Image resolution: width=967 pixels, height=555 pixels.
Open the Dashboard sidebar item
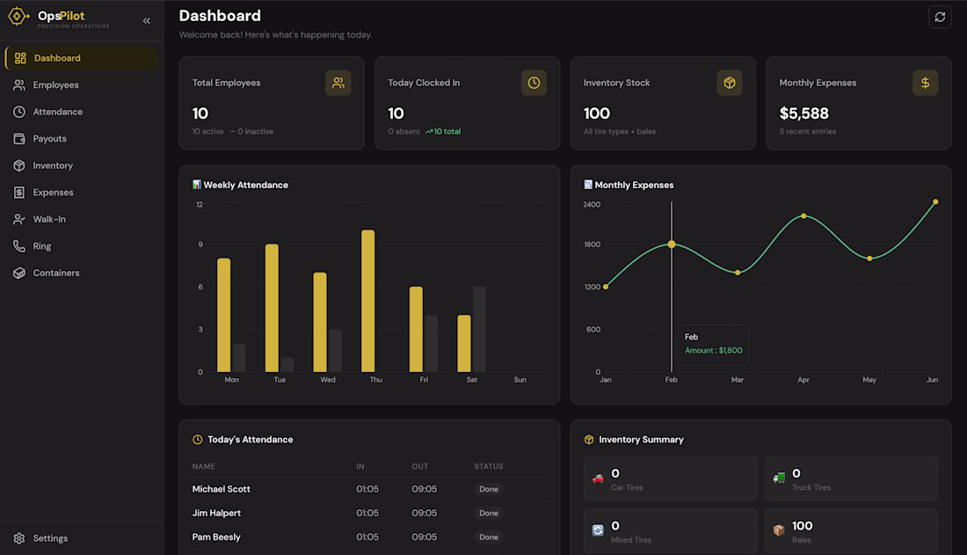coord(82,58)
